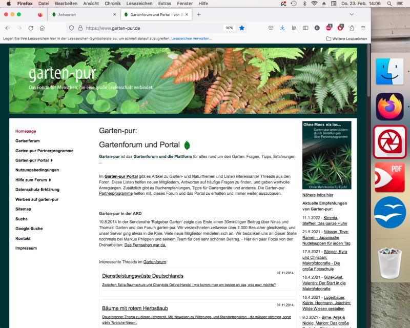Save page to Pocket
Image resolution: width=410 pixels, height=328 pixels.
271,28
